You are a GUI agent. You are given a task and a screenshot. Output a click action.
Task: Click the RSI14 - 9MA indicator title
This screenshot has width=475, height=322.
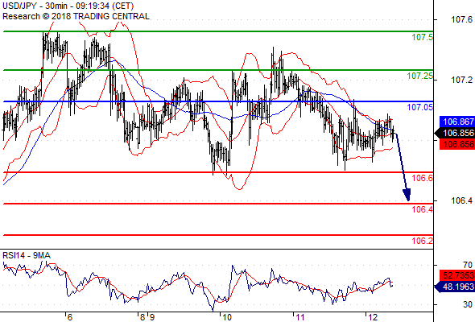click(27, 255)
